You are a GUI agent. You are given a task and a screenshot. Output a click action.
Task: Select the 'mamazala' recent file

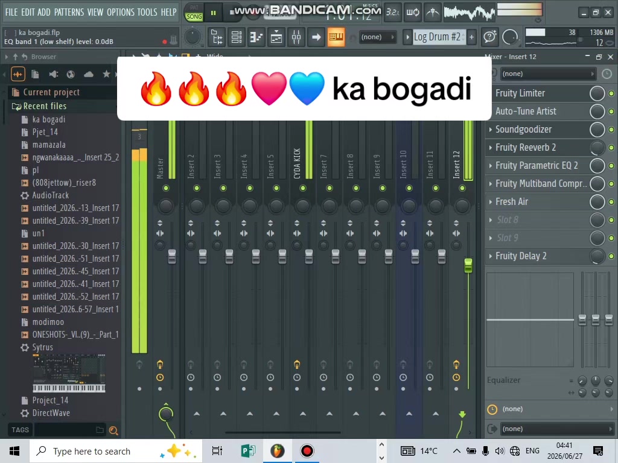click(x=48, y=145)
